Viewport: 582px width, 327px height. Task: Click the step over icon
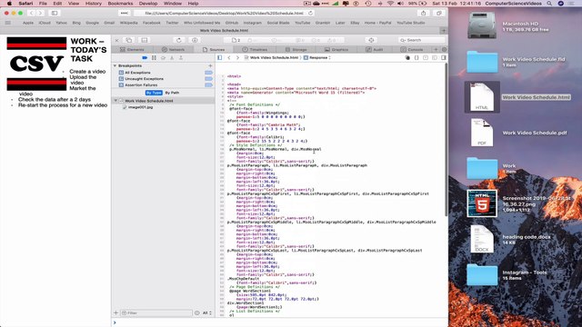click(163, 58)
